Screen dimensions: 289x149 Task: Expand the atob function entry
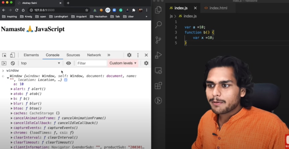11,94
